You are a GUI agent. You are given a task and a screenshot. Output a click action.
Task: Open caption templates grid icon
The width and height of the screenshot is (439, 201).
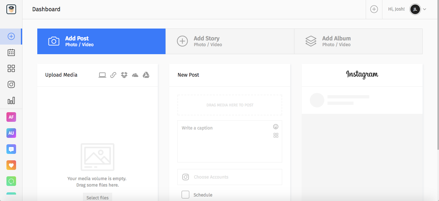pos(276,135)
